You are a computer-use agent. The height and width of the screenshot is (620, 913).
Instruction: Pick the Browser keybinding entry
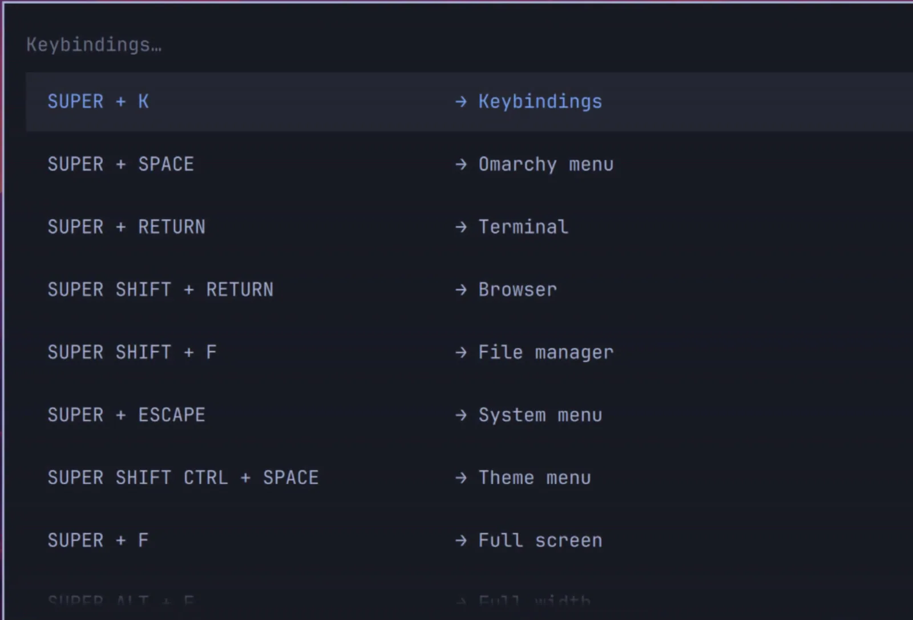469,290
